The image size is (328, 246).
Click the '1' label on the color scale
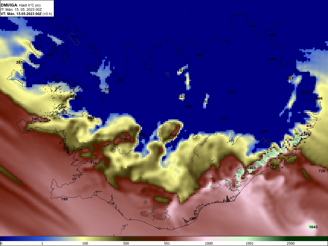42,243
